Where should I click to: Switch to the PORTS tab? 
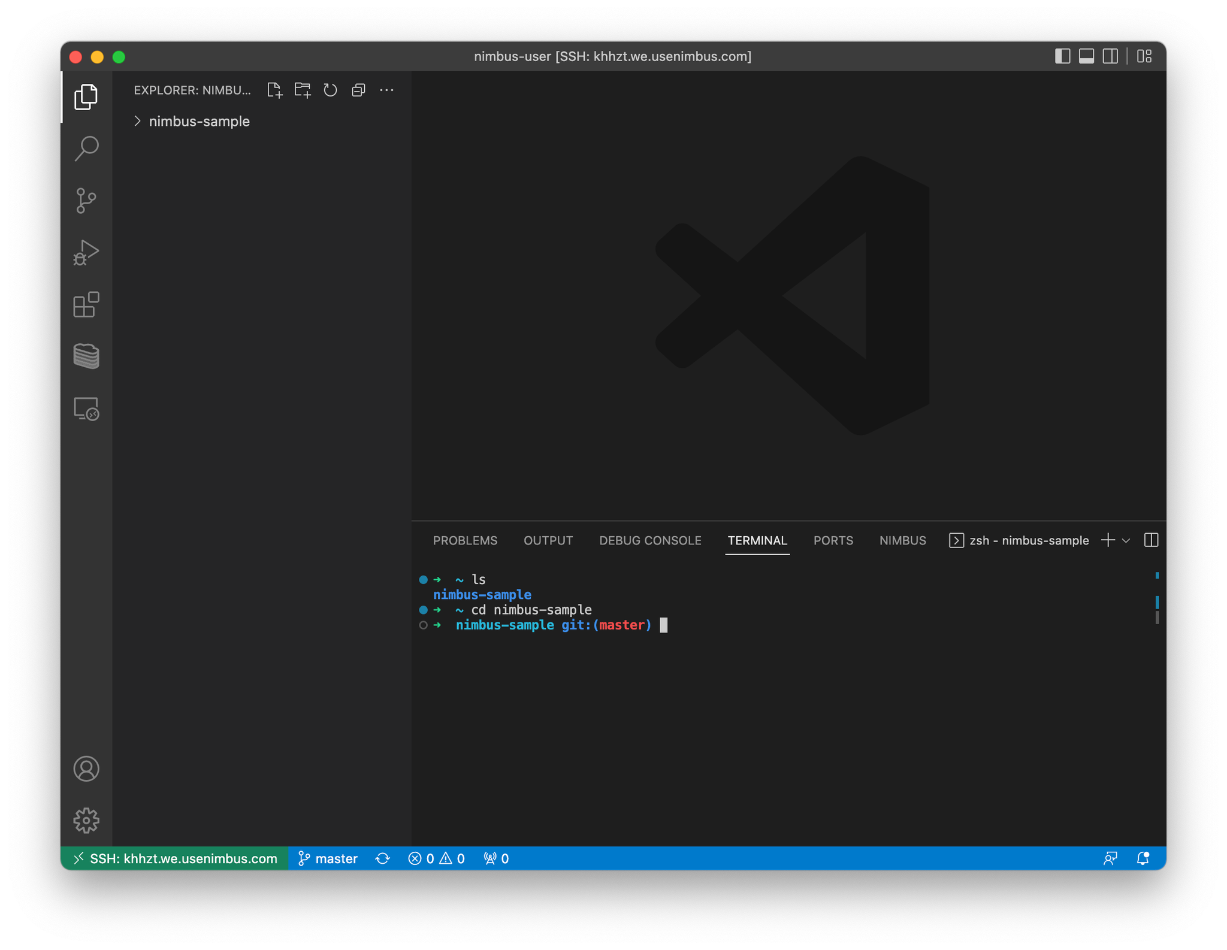pyautogui.click(x=833, y=540)
